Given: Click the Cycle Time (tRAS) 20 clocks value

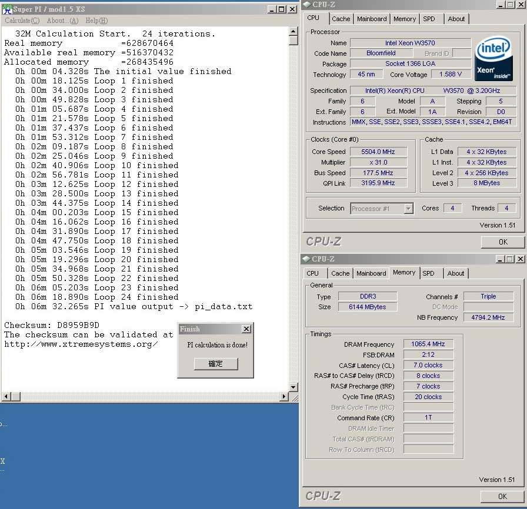Looking at the screenshot, I should 428,397.
